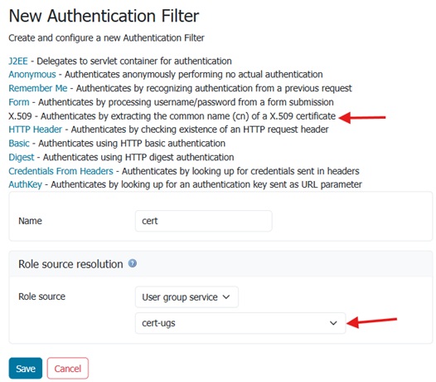Open the HTTP Header filter link
This screenshot has height=382, width=436.
[36, 130]
